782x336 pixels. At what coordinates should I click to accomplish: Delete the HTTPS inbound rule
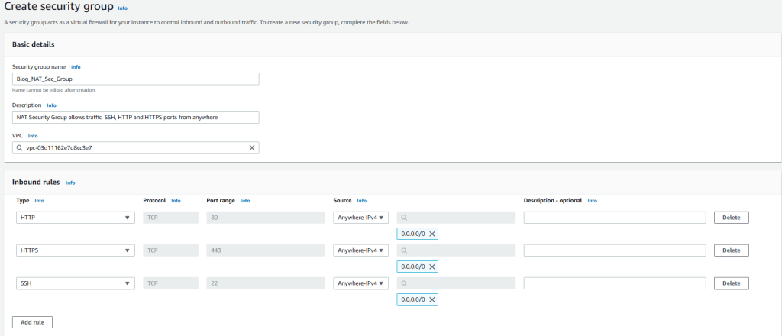point(731,250)
